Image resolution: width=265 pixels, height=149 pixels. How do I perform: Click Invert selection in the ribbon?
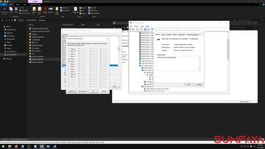click(x=94, y=13)
